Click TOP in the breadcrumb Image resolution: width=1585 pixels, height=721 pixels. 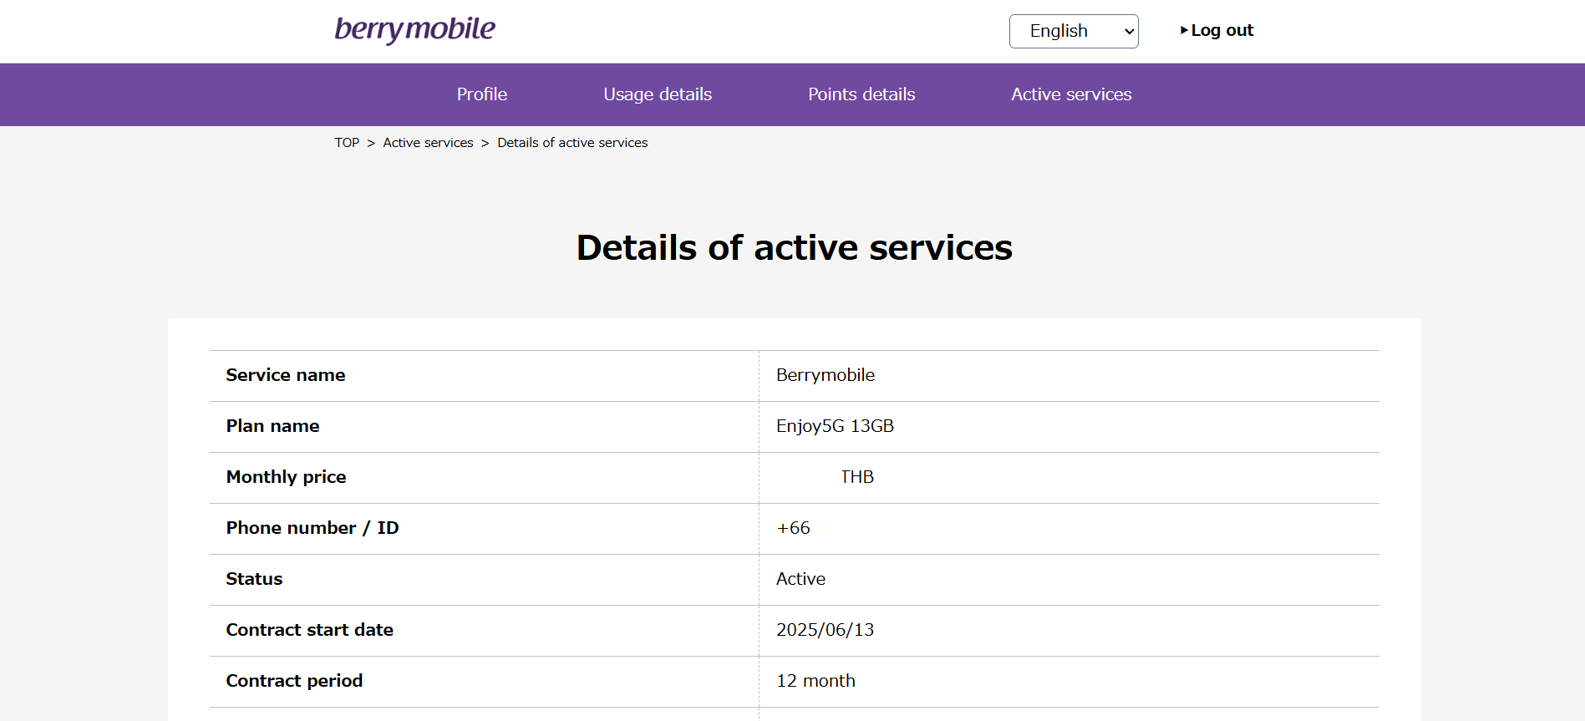coord(347,143)
